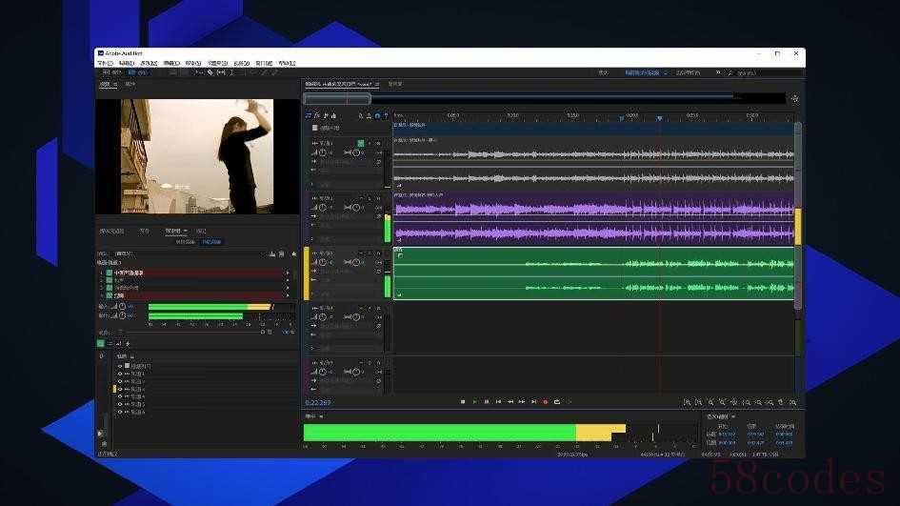Image resolution: width=900 pixels, height=506 pixels.
Task: Click the video preview of woman
Action: [x=197, y=156]
